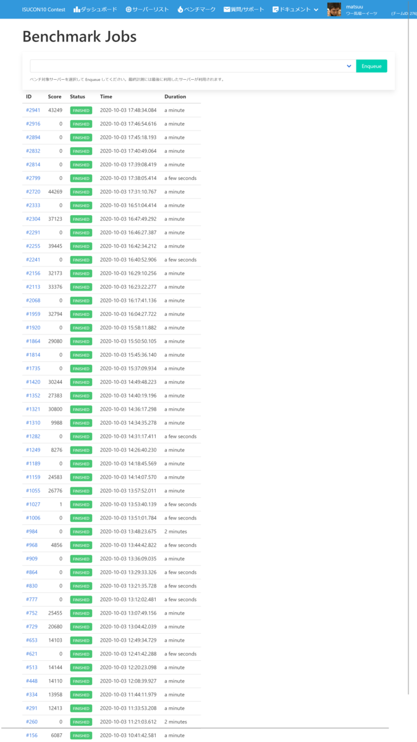Open job #1006 link
417x742 pixels.
[33, 518]
